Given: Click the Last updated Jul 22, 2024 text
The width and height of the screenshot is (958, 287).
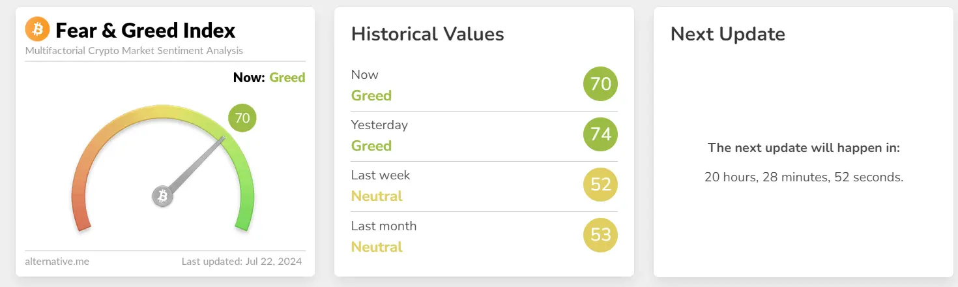Looking at the screenshot, I should pos(242,262).
